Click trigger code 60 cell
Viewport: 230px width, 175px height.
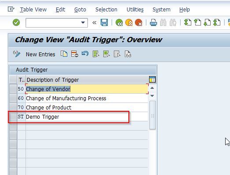point(22,98)
